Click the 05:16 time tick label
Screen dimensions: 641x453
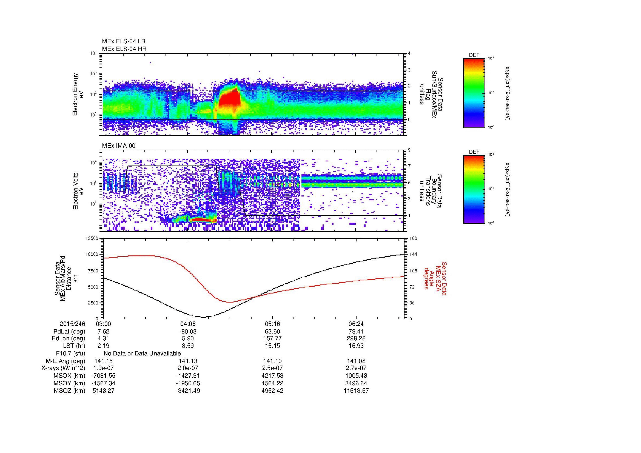272,324
